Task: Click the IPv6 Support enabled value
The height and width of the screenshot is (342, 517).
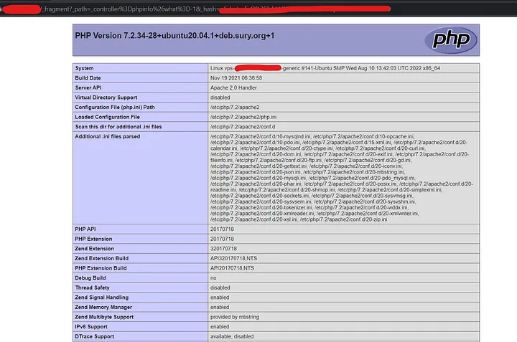Action: click(x=220, y=326)
